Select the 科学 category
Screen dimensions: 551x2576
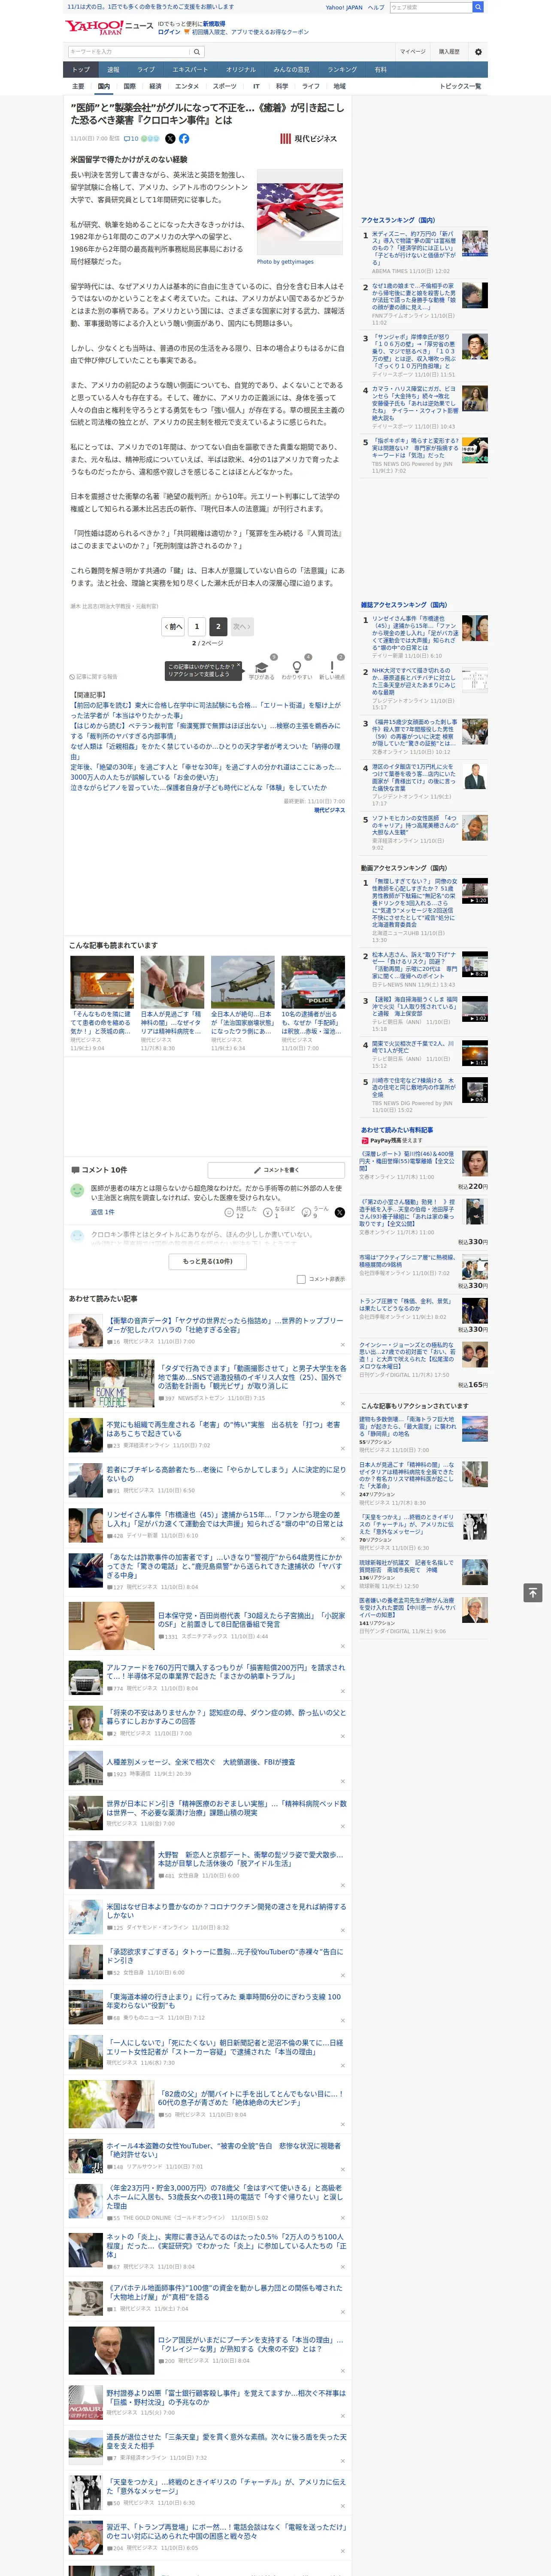pos(282,86)
